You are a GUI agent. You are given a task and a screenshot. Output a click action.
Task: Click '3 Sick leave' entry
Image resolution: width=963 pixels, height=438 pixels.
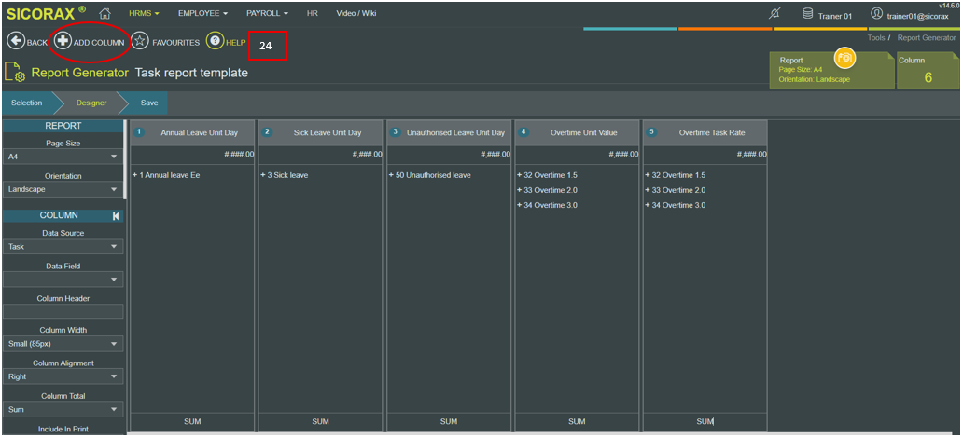click(x=284, y=175)
